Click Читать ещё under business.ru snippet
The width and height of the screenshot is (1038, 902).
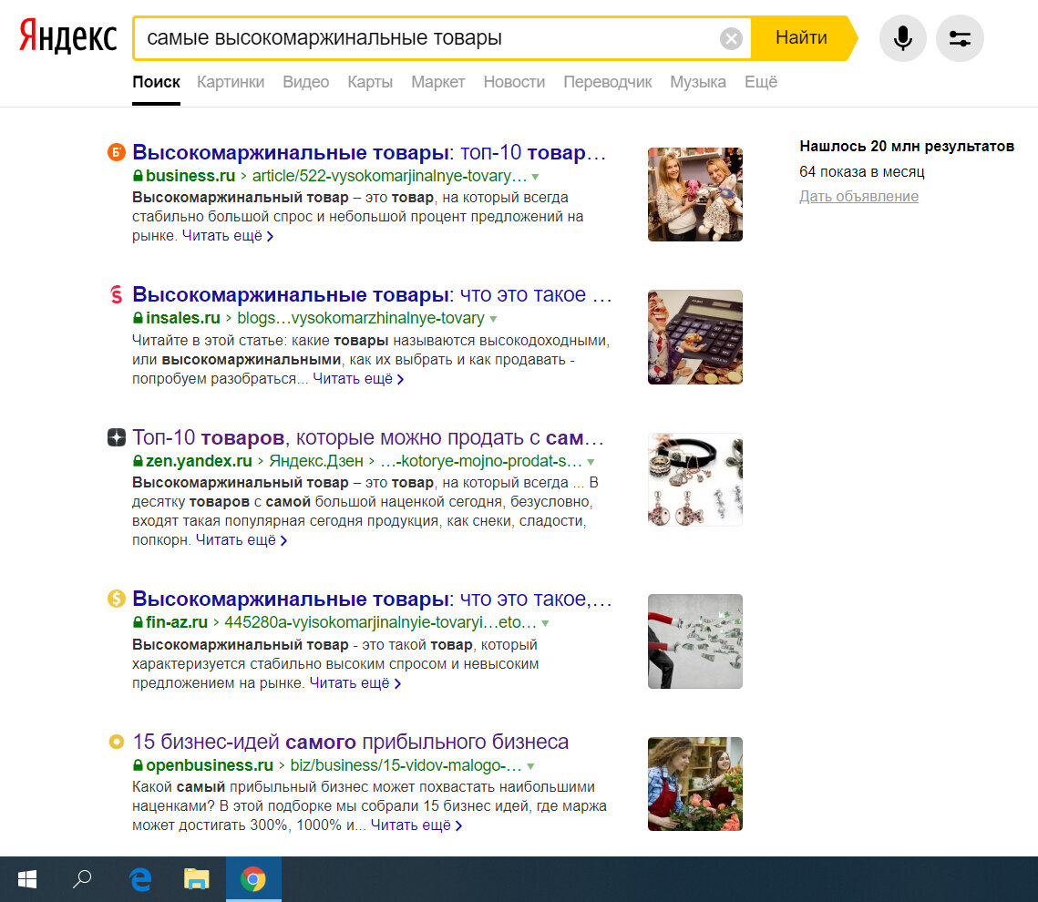(228, 236)
